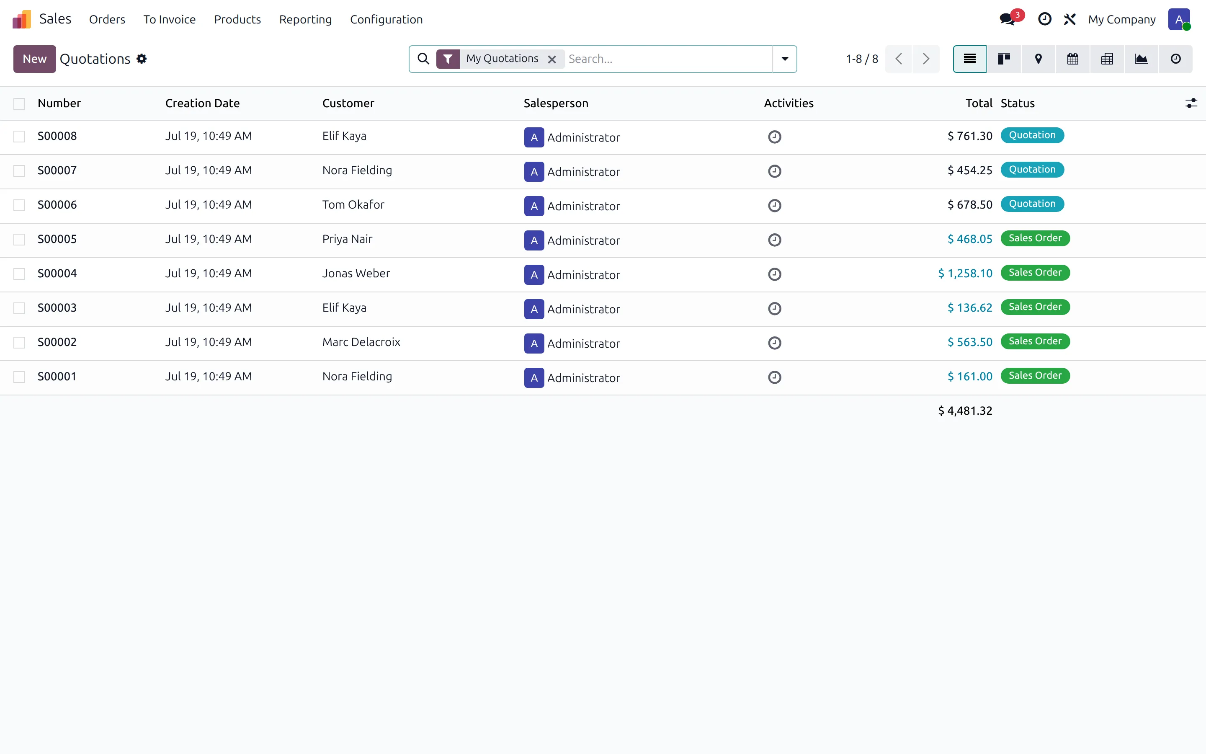This screenshot has width=1206, height=754.
Task: Open the Reporting menu
Action: point(306,19)
